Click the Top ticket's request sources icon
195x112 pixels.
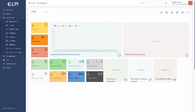point(150,80)
